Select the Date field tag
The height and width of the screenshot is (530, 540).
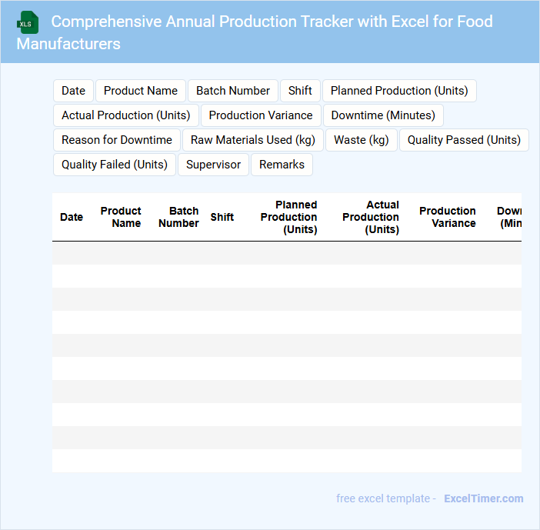point(73,91)
